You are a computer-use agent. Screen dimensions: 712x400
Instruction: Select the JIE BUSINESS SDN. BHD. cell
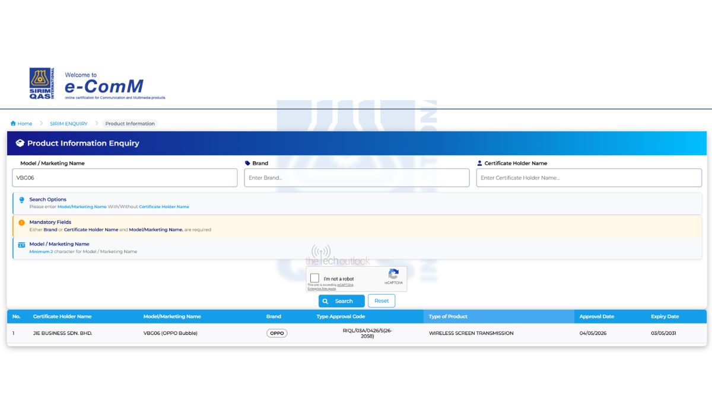[63, 333]
